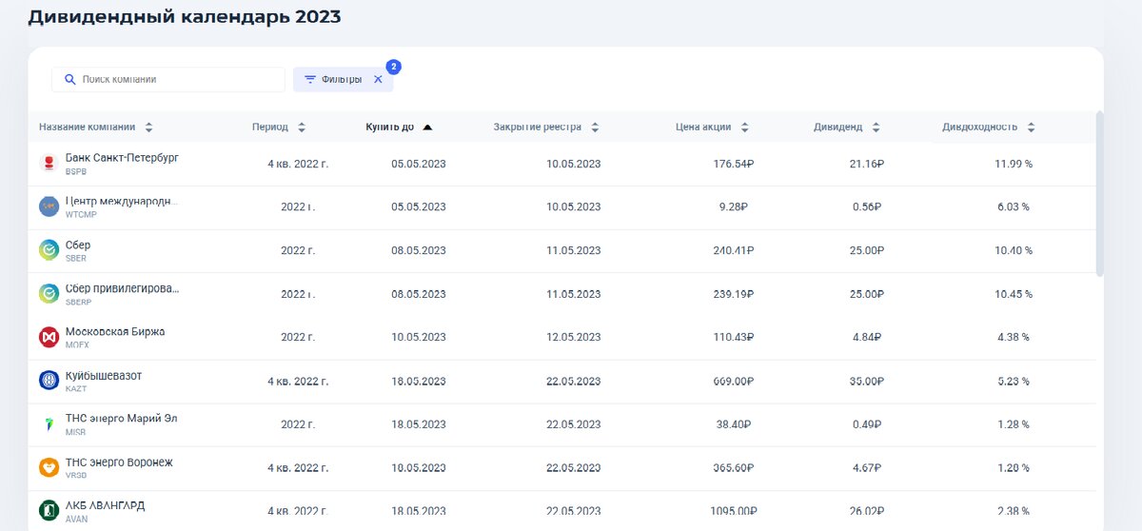Click ticker text MOEX
This screenshot has width=1142, height=531.
click(77, 345)
